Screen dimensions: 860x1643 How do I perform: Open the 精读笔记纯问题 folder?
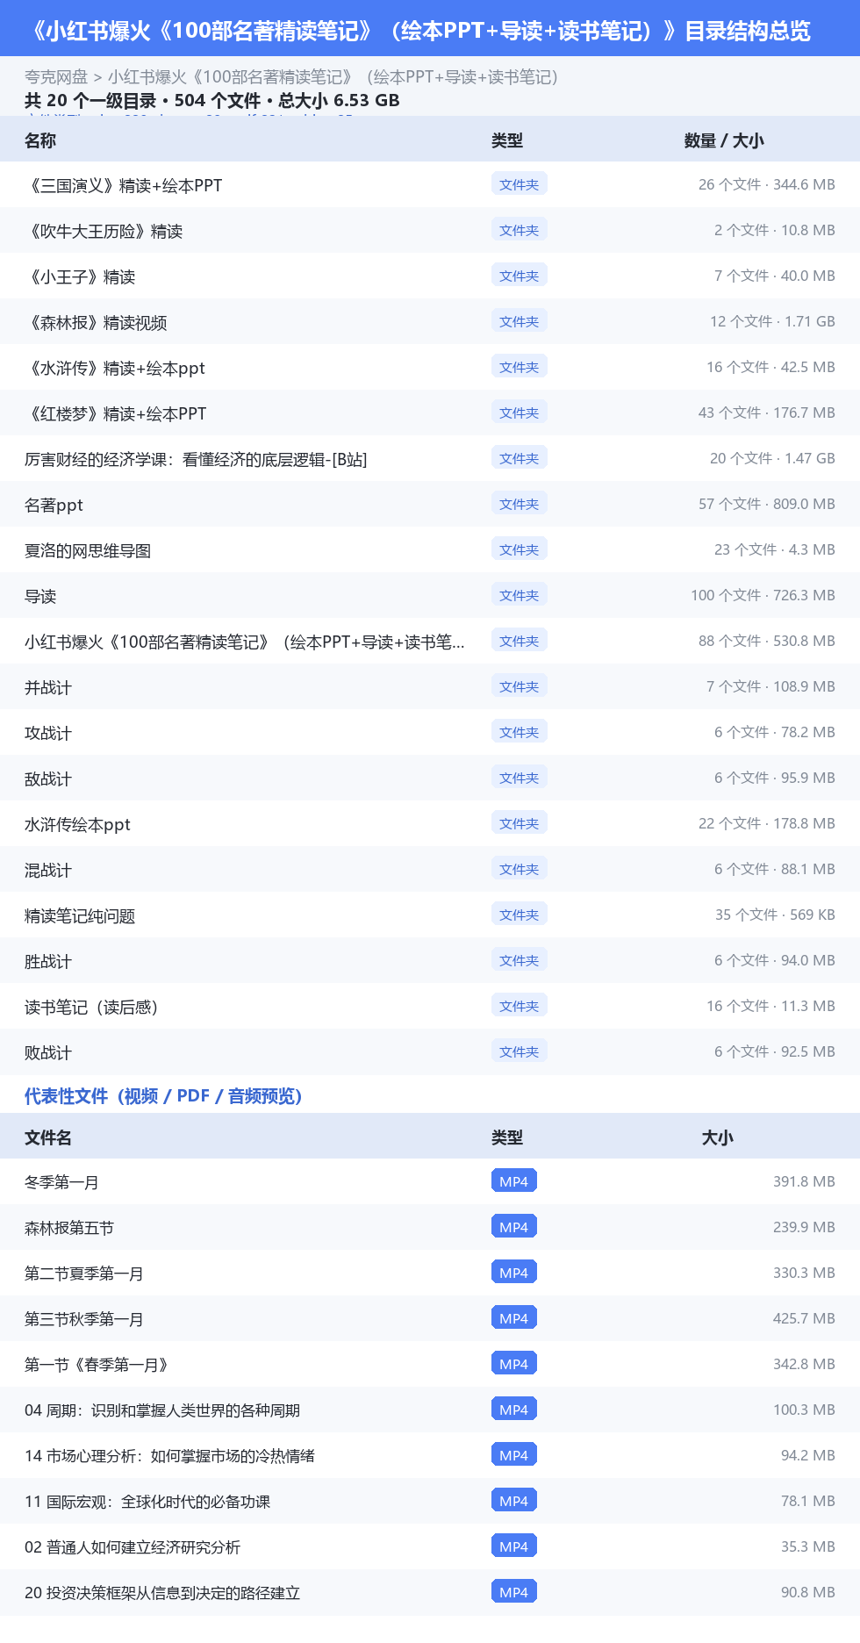tap(80, 915)
